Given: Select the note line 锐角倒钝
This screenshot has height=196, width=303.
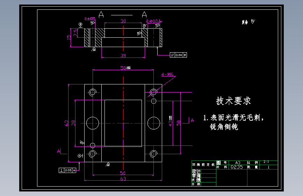Looking at the screenshot, I should click(x=224, y=127).
